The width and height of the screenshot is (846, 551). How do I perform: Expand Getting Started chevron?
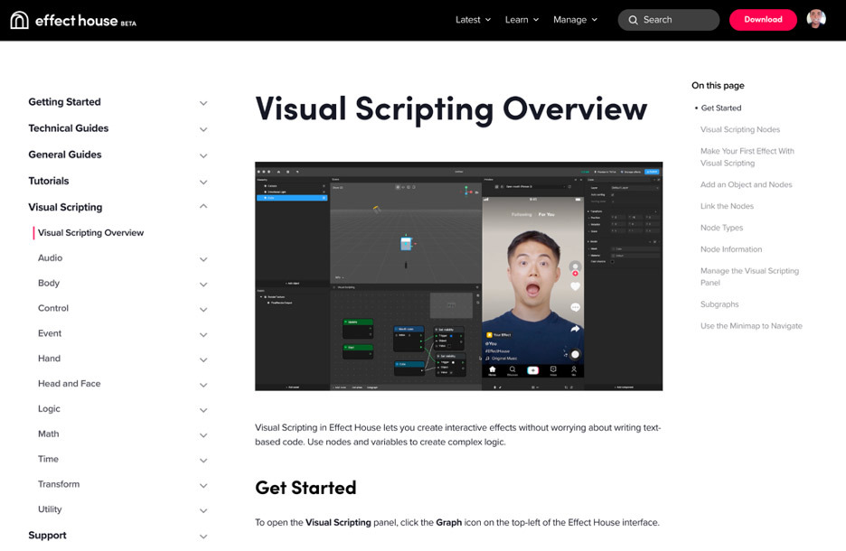203,103
